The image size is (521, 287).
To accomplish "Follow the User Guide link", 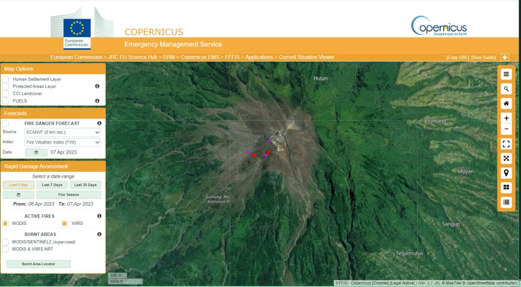I will (483, 58).
